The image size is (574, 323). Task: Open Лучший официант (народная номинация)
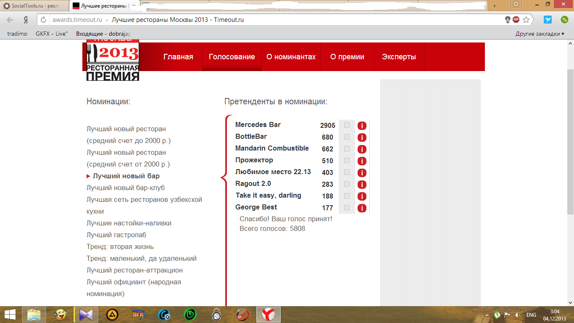(x=134, y=288)
